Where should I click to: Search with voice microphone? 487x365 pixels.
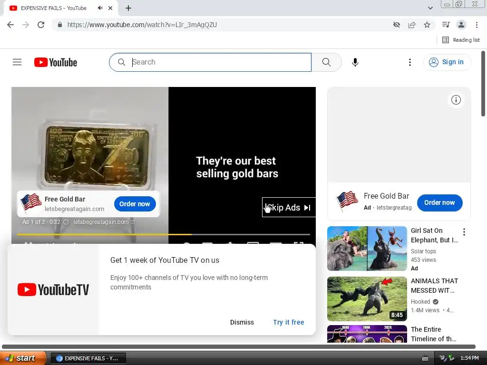355,62
